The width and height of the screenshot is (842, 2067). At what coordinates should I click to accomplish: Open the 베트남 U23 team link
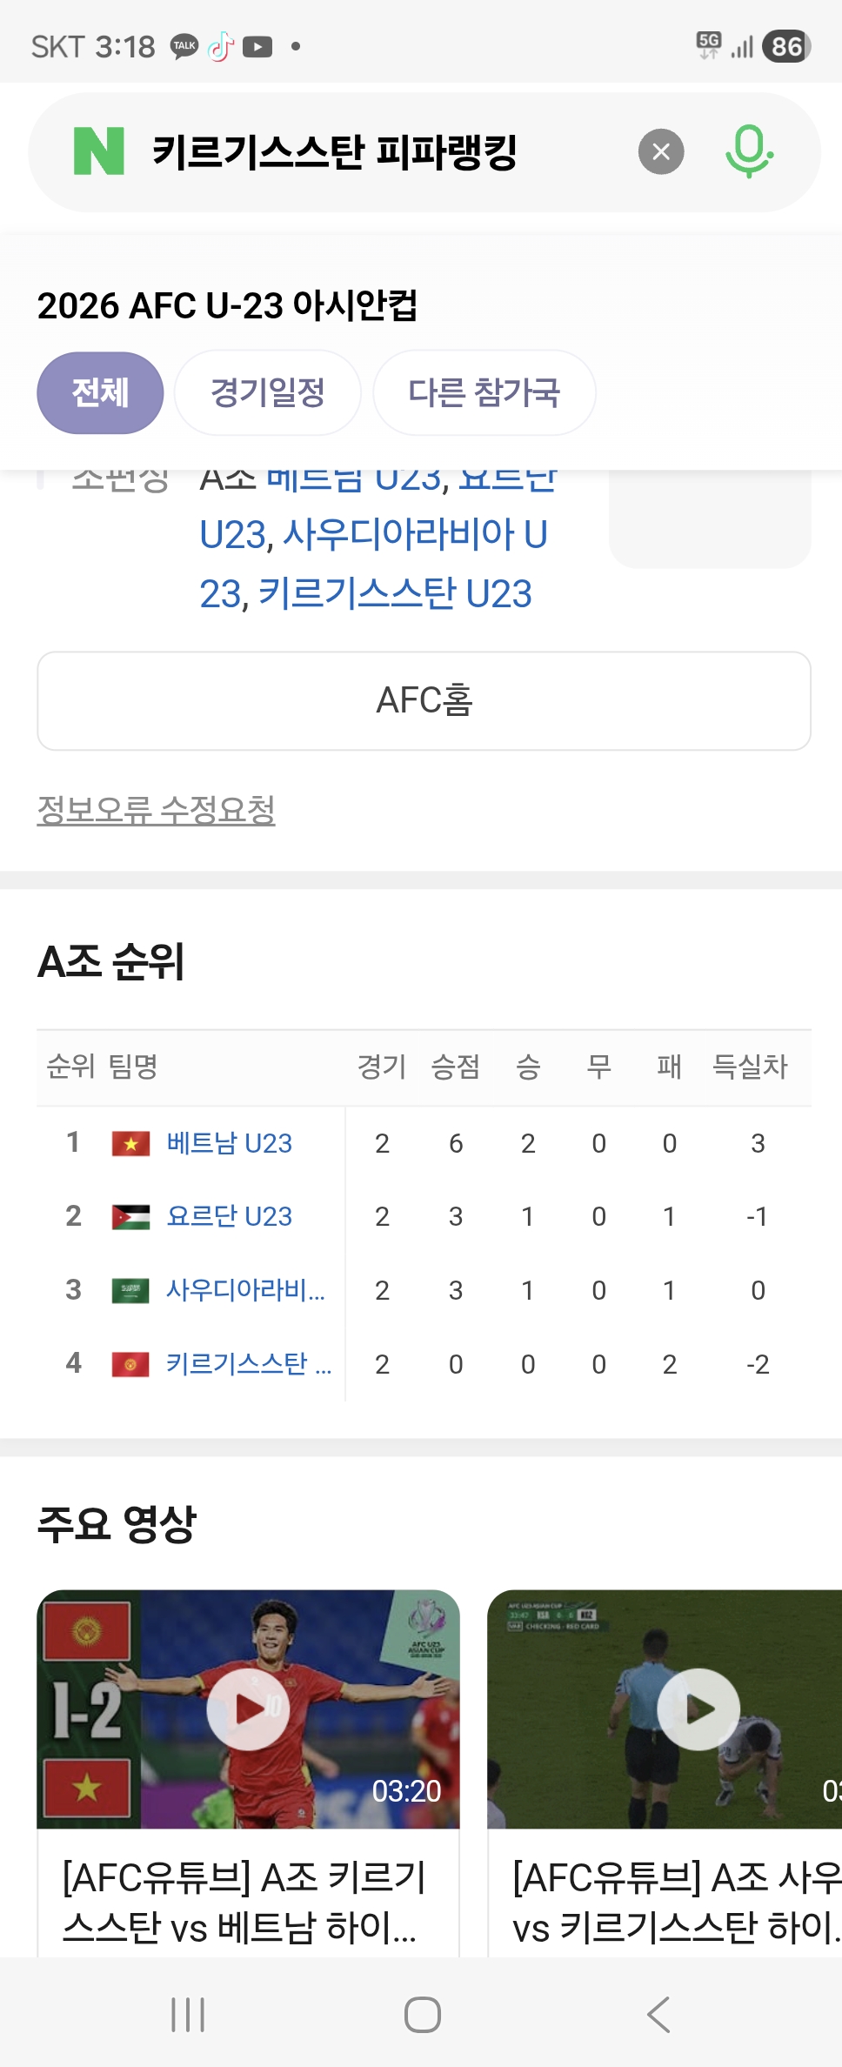coord(230,1143)
